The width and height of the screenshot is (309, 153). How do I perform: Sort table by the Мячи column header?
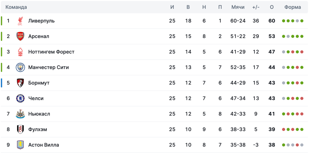238,7
